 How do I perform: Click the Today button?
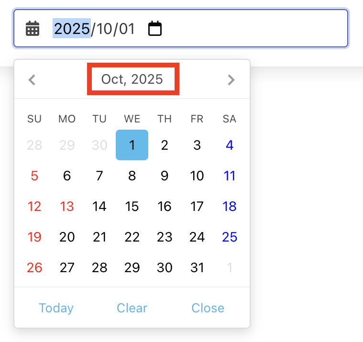click(56, 308)
